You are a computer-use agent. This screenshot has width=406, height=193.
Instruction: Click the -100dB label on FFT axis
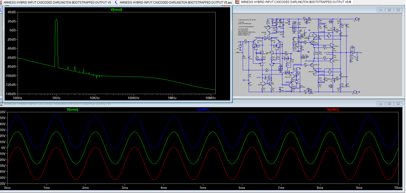coord(10,76)
